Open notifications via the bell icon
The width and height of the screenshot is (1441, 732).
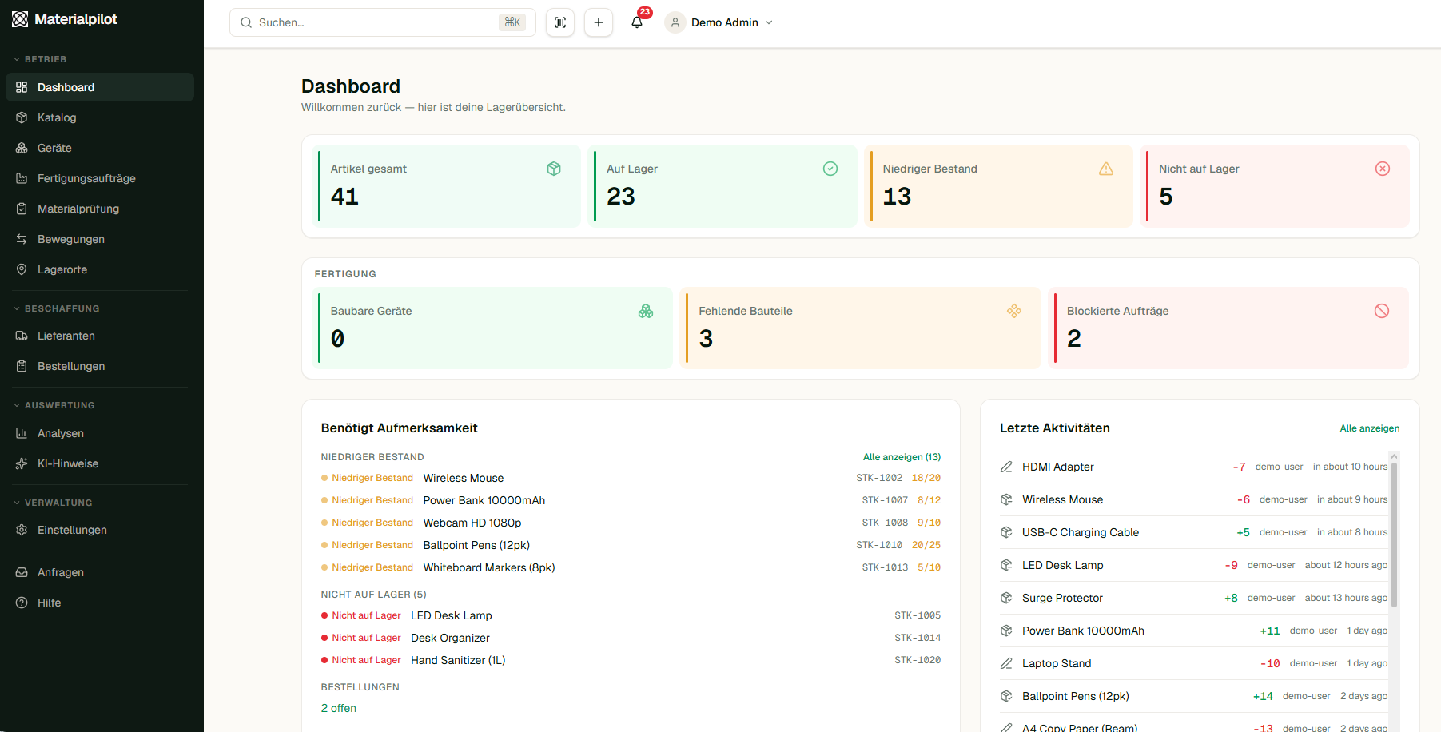point(637,22)
